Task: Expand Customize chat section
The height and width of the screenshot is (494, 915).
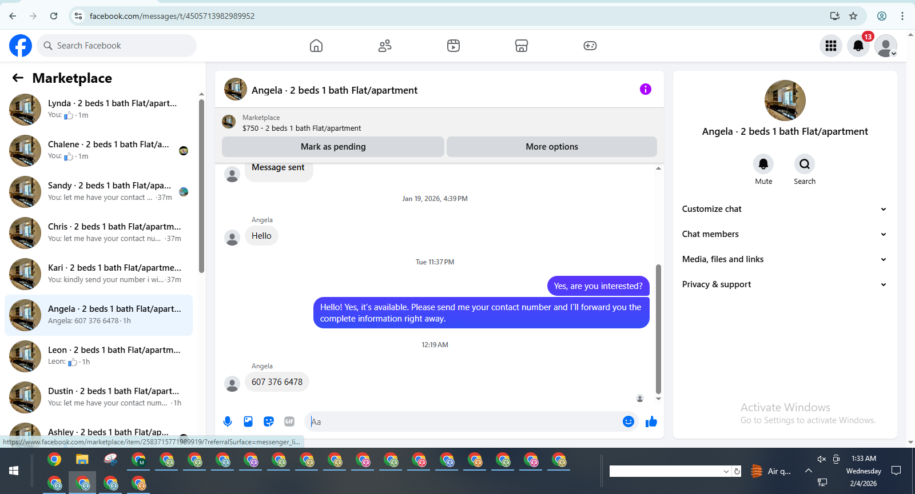Action: [x=785, y=209]
